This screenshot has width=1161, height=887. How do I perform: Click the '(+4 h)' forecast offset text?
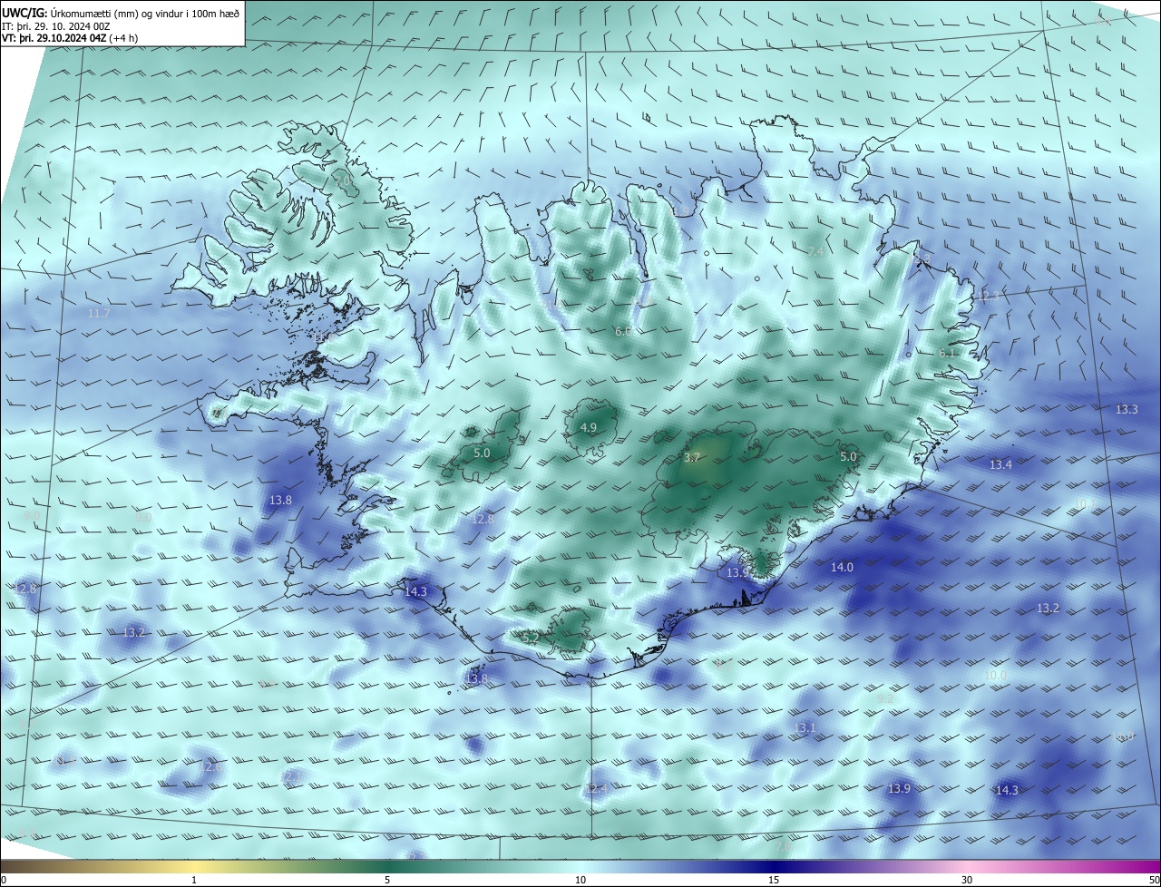coord(123,38)
